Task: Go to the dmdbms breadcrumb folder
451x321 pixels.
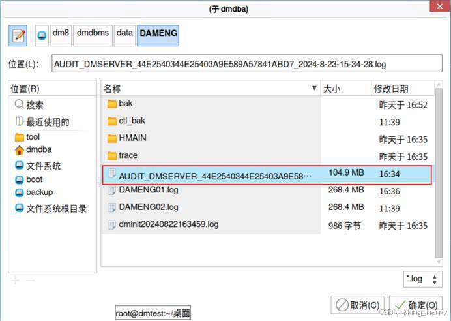Action: tap(93, 36)
